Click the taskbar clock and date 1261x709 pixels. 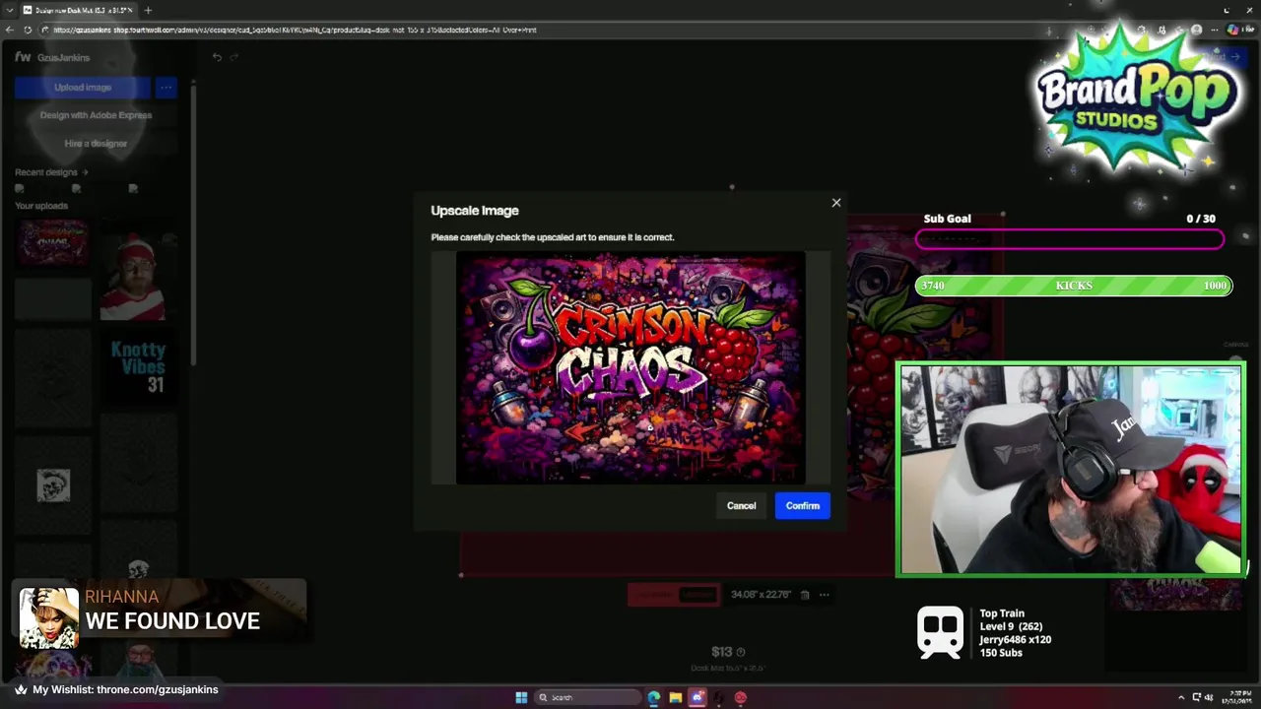pos(1236,697)
